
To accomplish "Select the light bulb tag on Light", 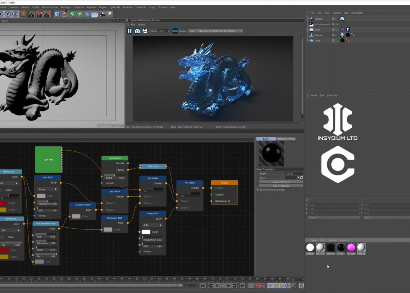I will tap(348, 29).
